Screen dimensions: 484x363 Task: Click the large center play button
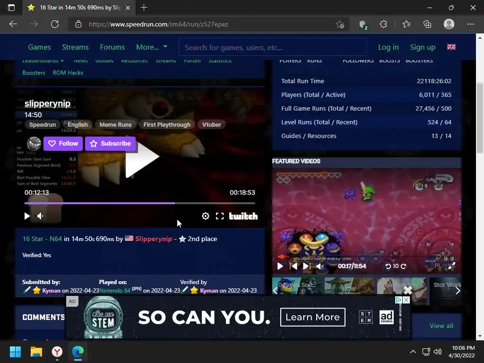(x=142, y=156)
